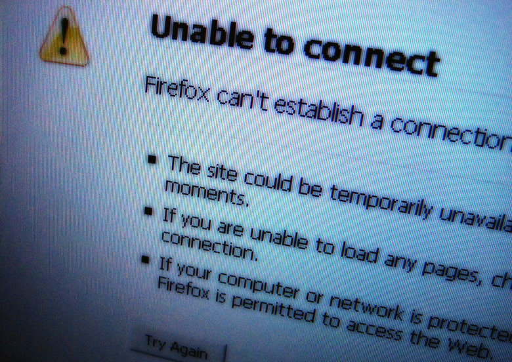The height and width of the screenshot is (362, 512).
Task: Click the word "access" in last line
Action: (374, 330)
